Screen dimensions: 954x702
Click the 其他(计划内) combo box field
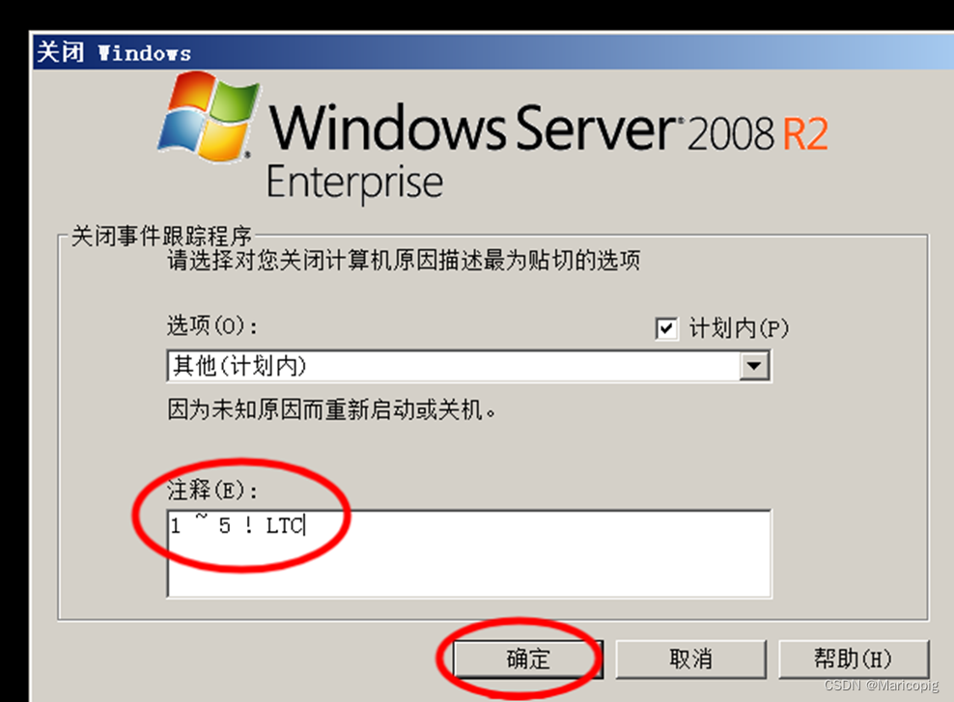468,366
